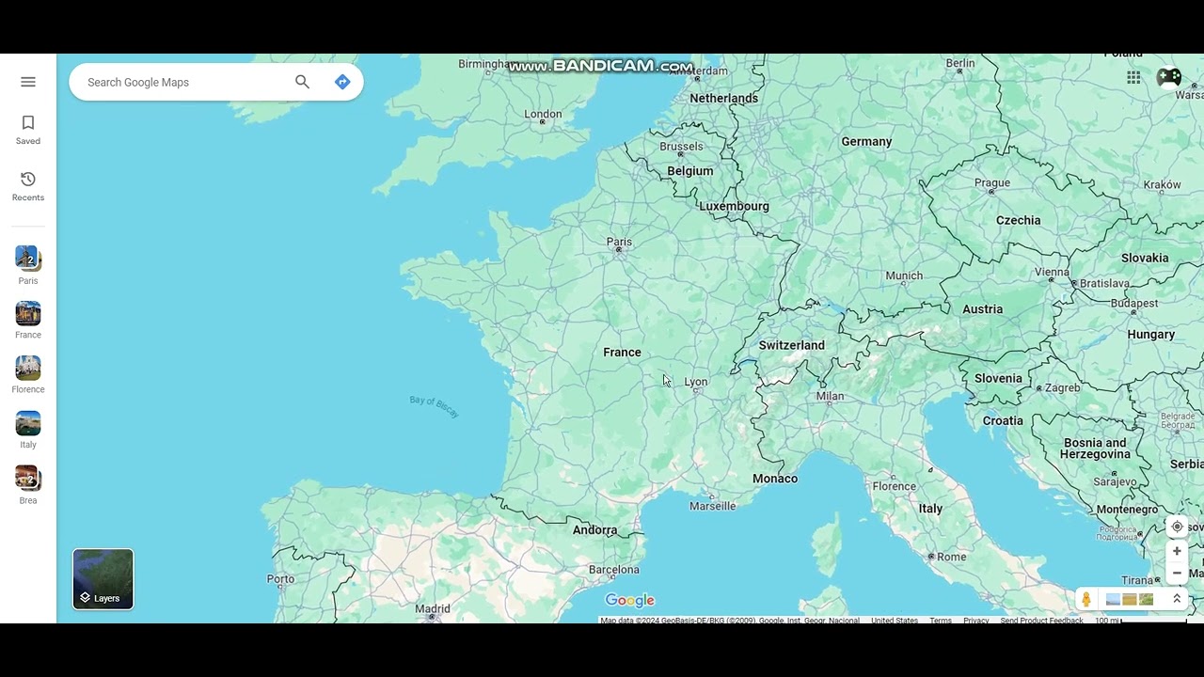The image size is (1204, 677).
Task: Open the hamburger main menu
Action: [x=28, y=82]
